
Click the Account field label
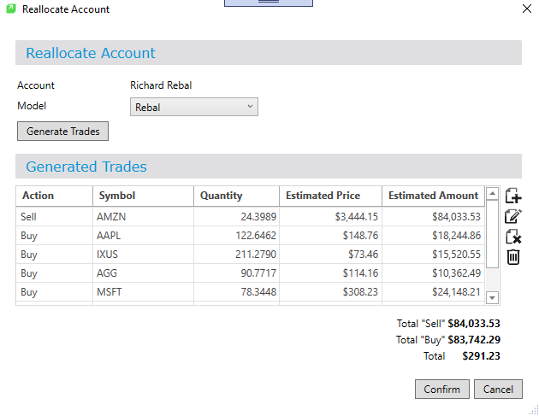tap(36, 85)
